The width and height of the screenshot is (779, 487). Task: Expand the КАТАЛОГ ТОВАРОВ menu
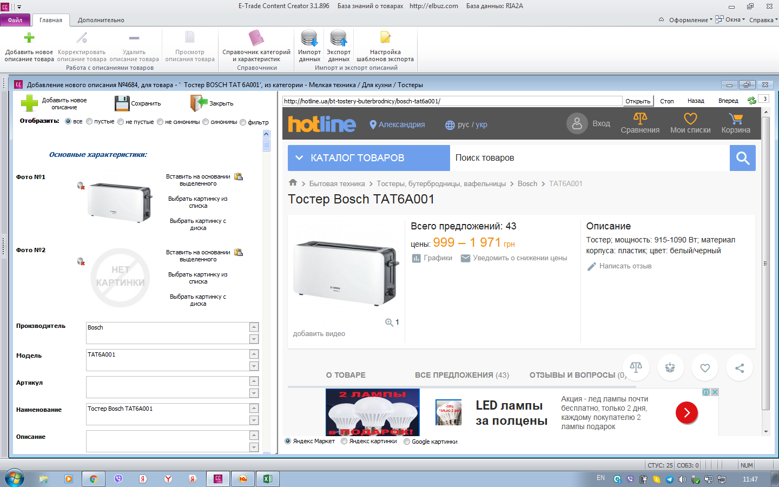click(369, 158)
